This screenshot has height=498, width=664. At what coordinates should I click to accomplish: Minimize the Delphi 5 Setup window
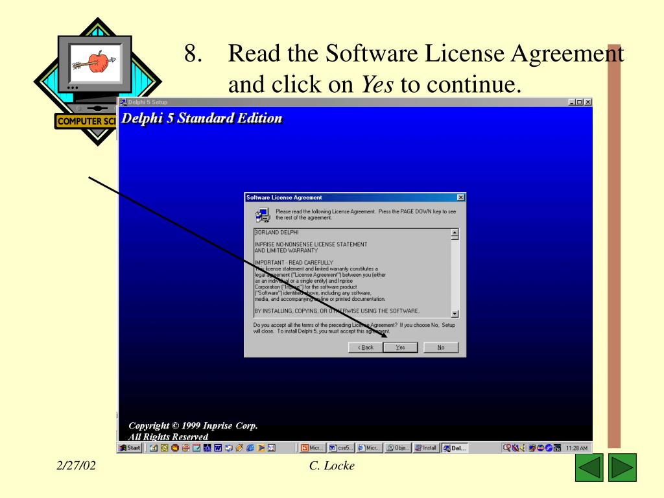coord(572,102)
